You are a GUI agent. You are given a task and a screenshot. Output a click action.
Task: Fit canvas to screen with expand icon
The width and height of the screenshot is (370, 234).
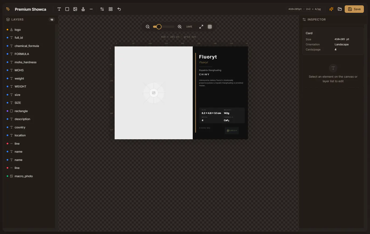point(201,27)
